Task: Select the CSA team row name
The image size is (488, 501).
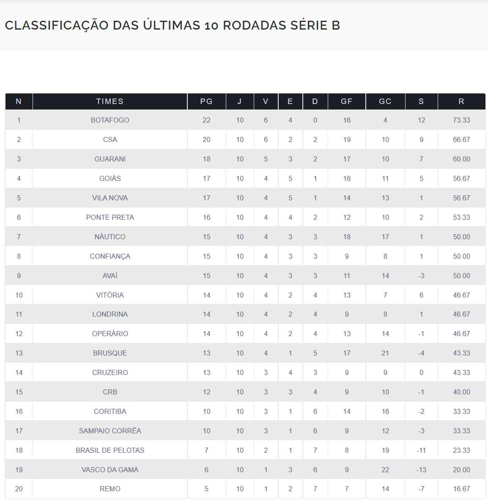Action: pos(110,140)
